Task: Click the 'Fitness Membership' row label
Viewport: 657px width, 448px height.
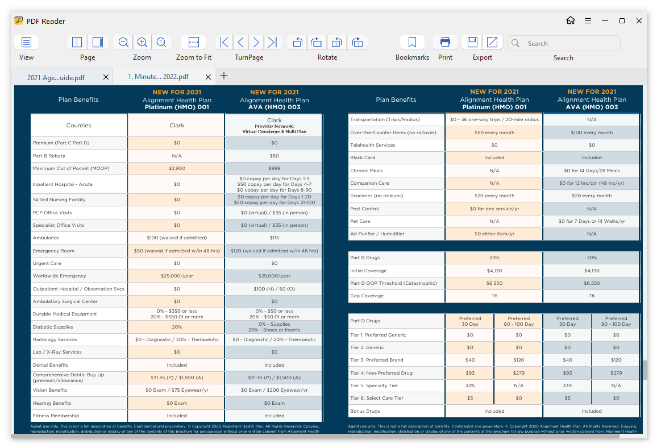Action: click(x=56, y=416)
